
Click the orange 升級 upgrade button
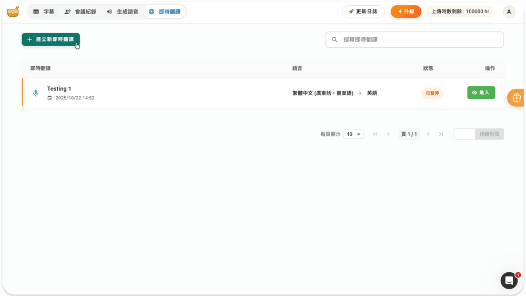pos(406,12)
